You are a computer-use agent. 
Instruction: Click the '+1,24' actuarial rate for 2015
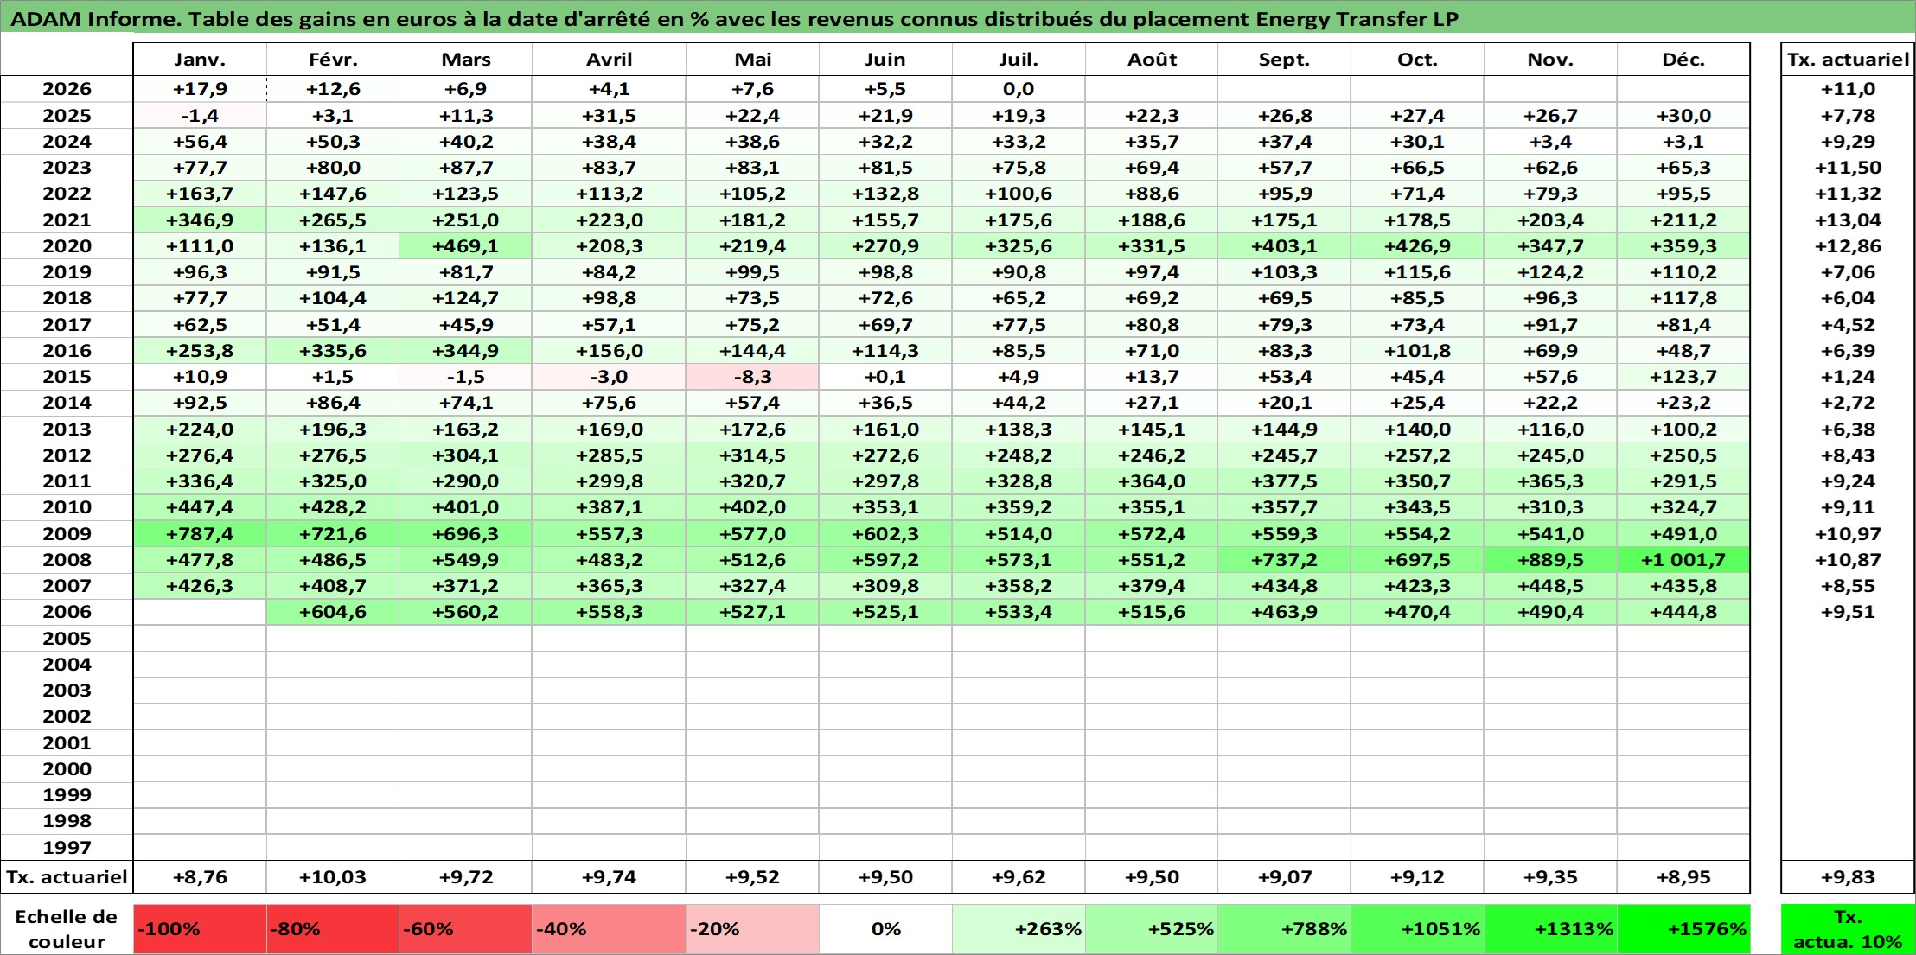click(x=1848, y=377)
